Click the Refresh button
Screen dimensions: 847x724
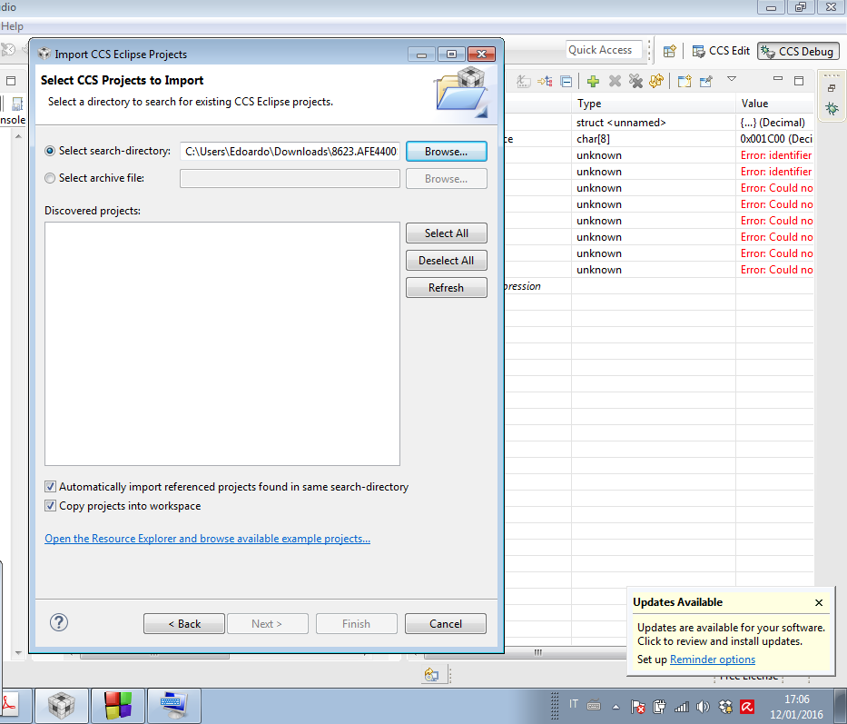(446, 288)
